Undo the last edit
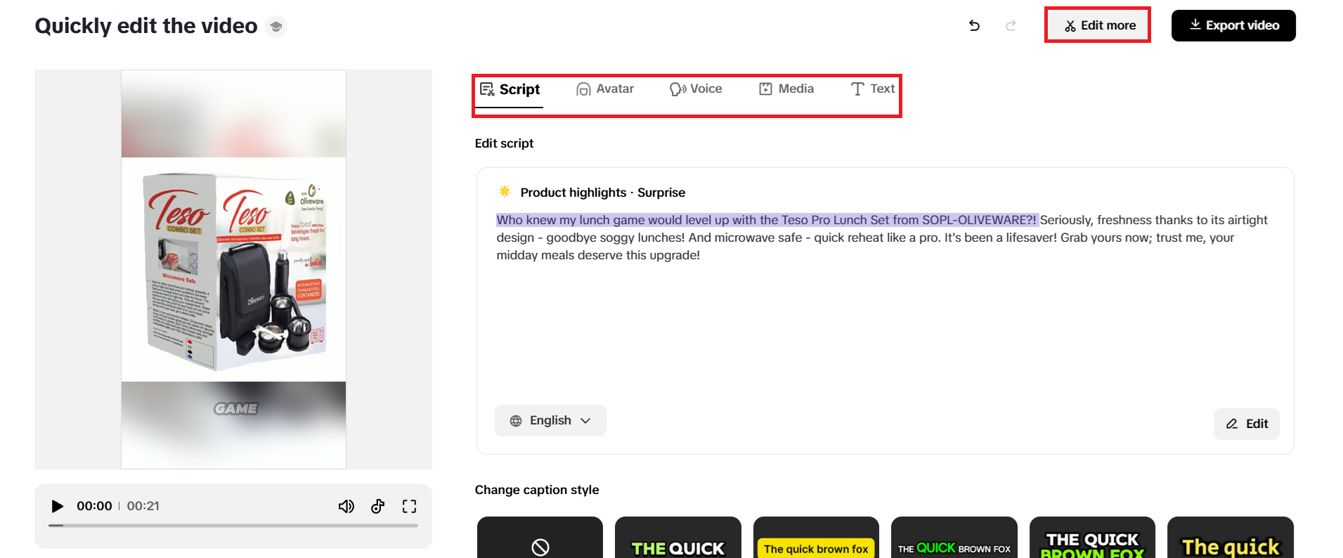 click(x=974, y=26)
